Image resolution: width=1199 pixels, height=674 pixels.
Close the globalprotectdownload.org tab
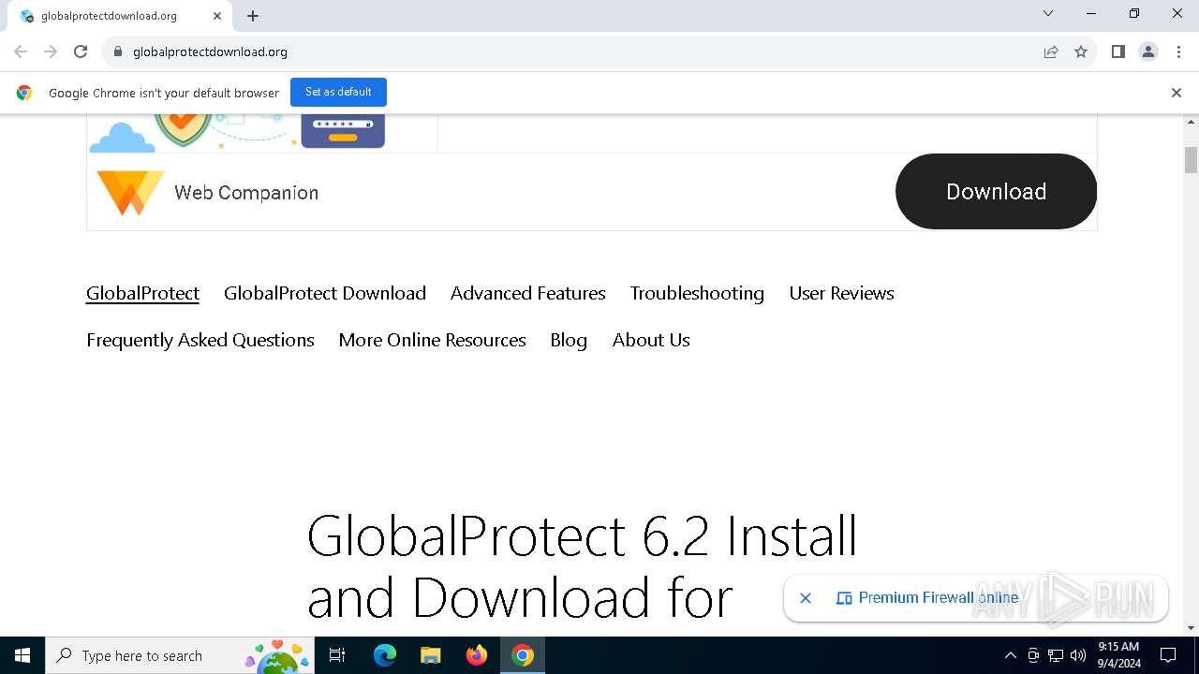coord(217,16)
